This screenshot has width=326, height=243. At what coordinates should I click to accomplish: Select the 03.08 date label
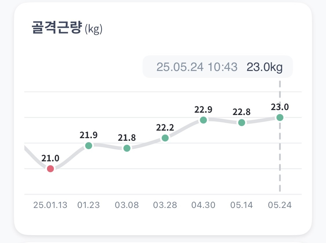127,205
